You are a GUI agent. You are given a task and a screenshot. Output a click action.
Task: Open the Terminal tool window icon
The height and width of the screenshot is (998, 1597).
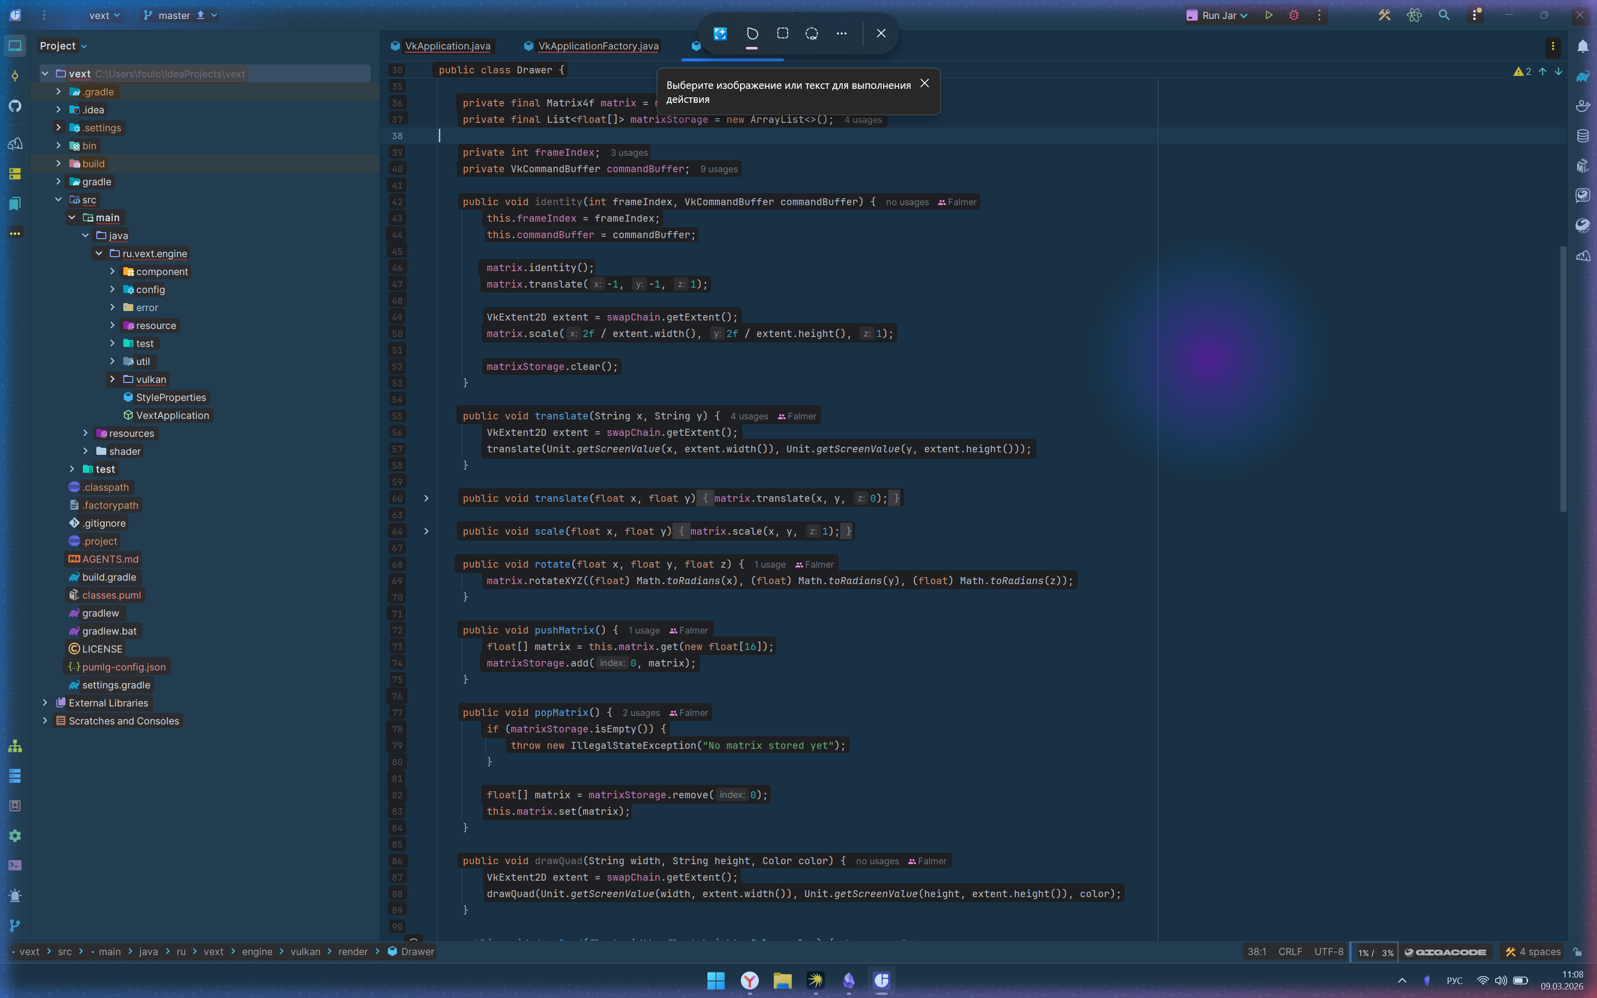coord(14,865)
